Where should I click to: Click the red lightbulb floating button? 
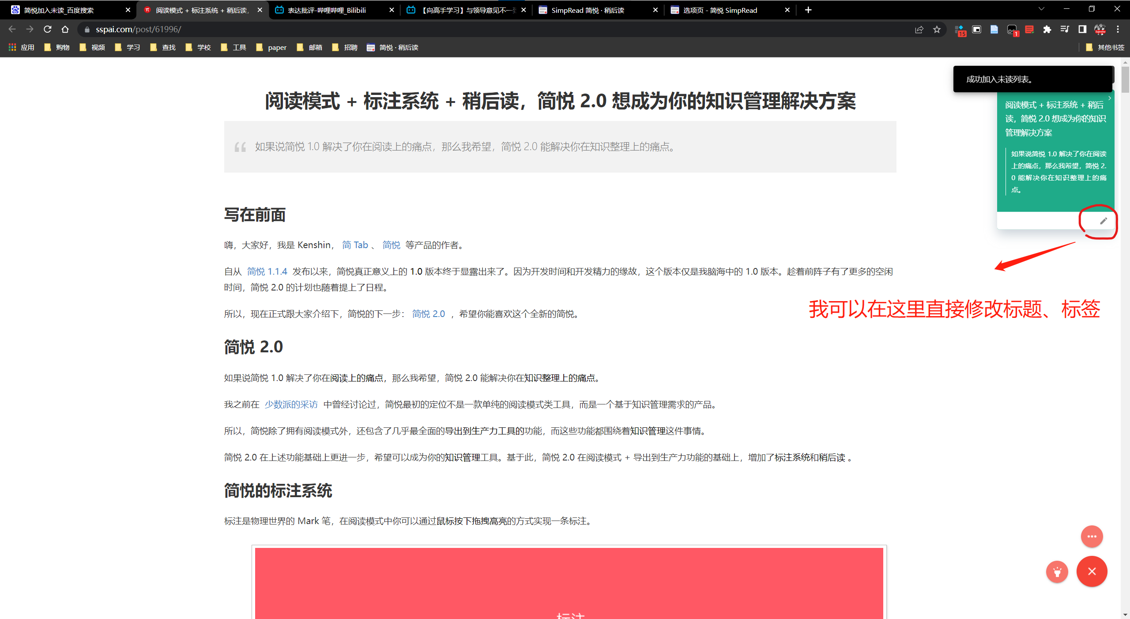[x=1057, y=572]
